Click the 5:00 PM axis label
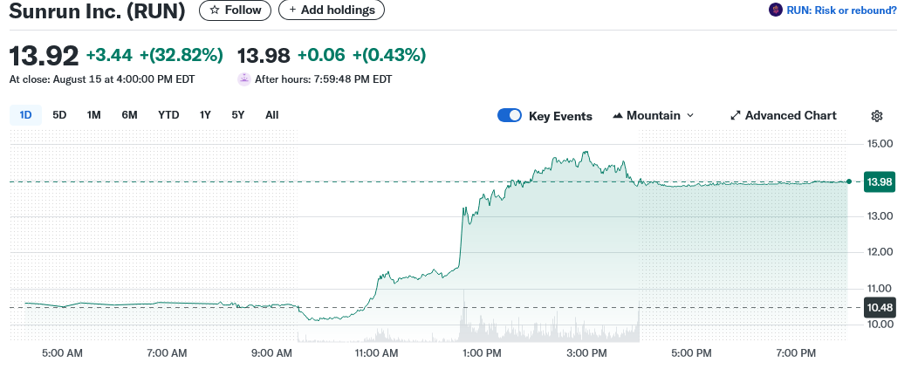Viewport: 918px width, 376px height. [691, 353]
